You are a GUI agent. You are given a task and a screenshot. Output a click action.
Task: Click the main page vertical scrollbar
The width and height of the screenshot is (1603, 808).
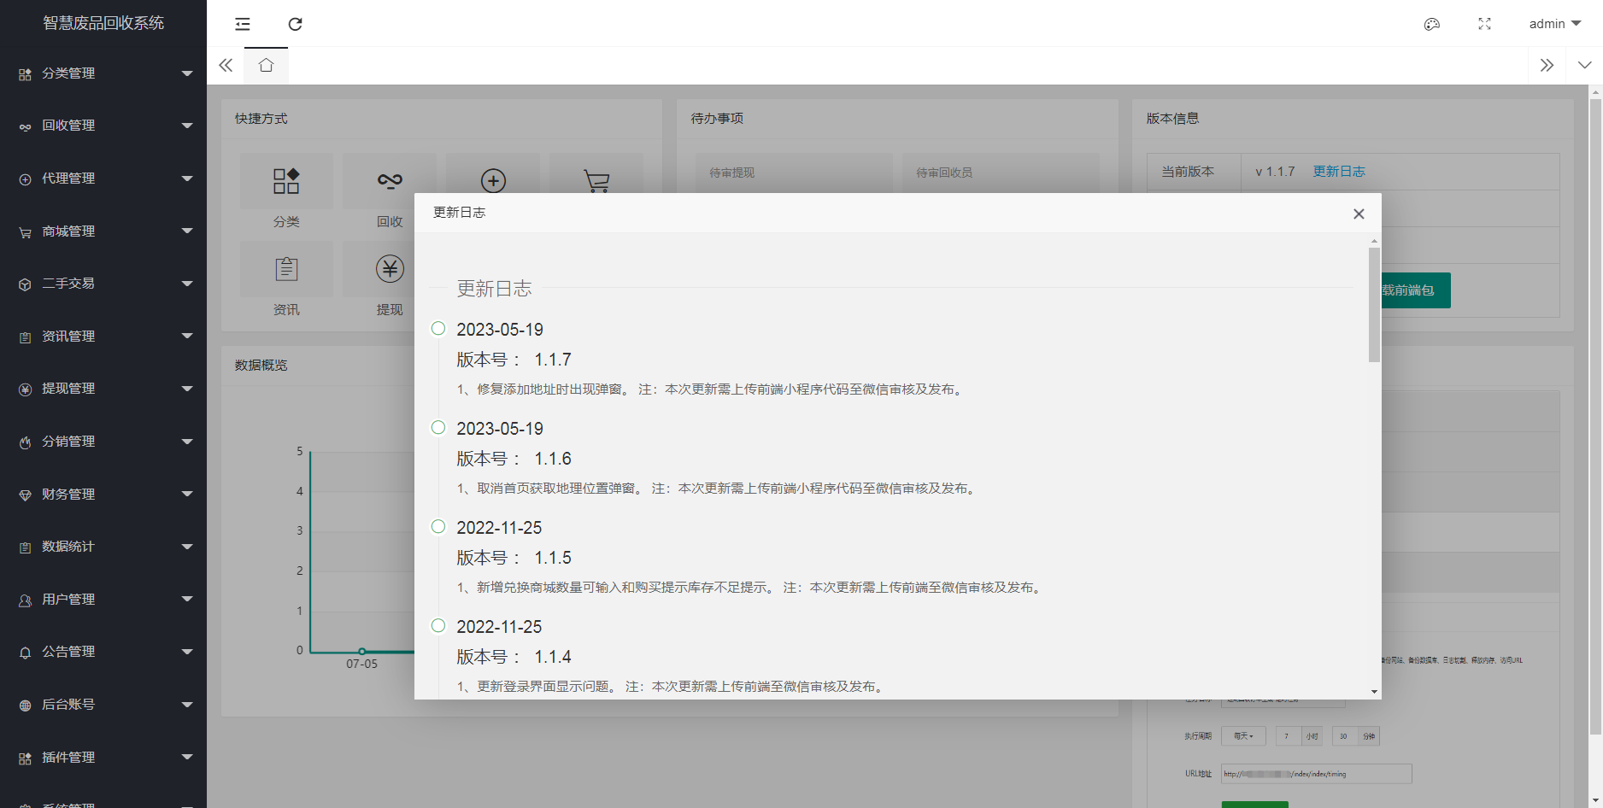tap(1595, 416)
